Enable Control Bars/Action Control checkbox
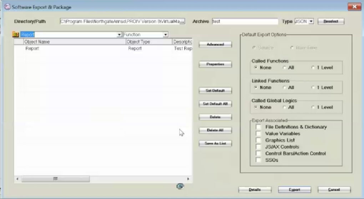The height and width of the screenshot is (199, 364). click(258, 153)
